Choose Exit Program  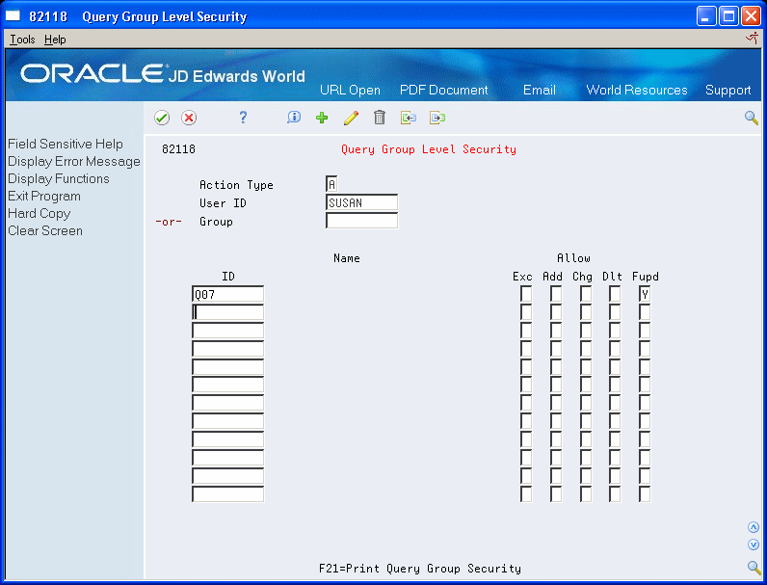click(44, 197)
